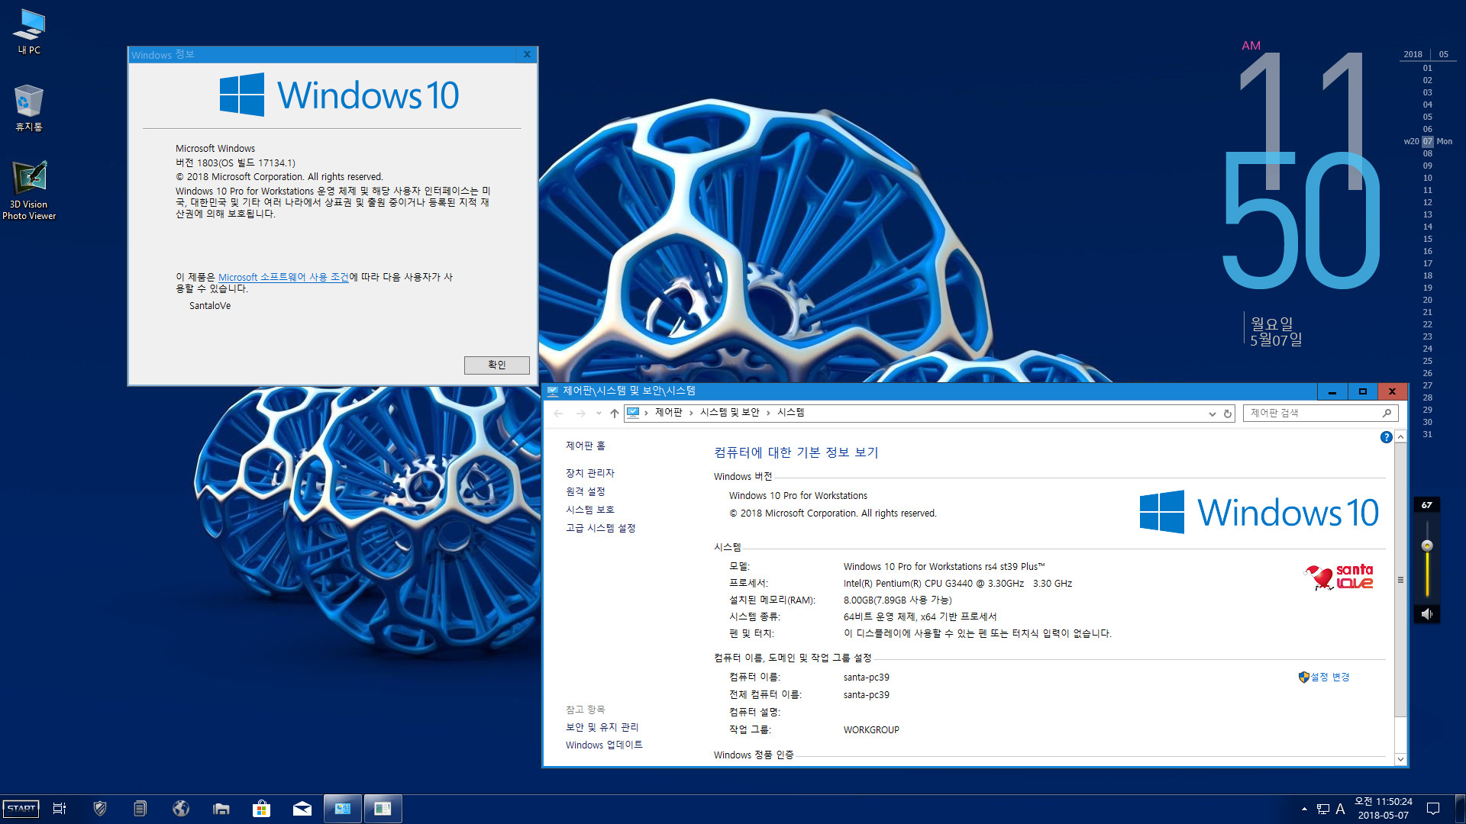Open the shield security icon on taskbar
This screenshot has height=824, width=1466.
point(100,809)
